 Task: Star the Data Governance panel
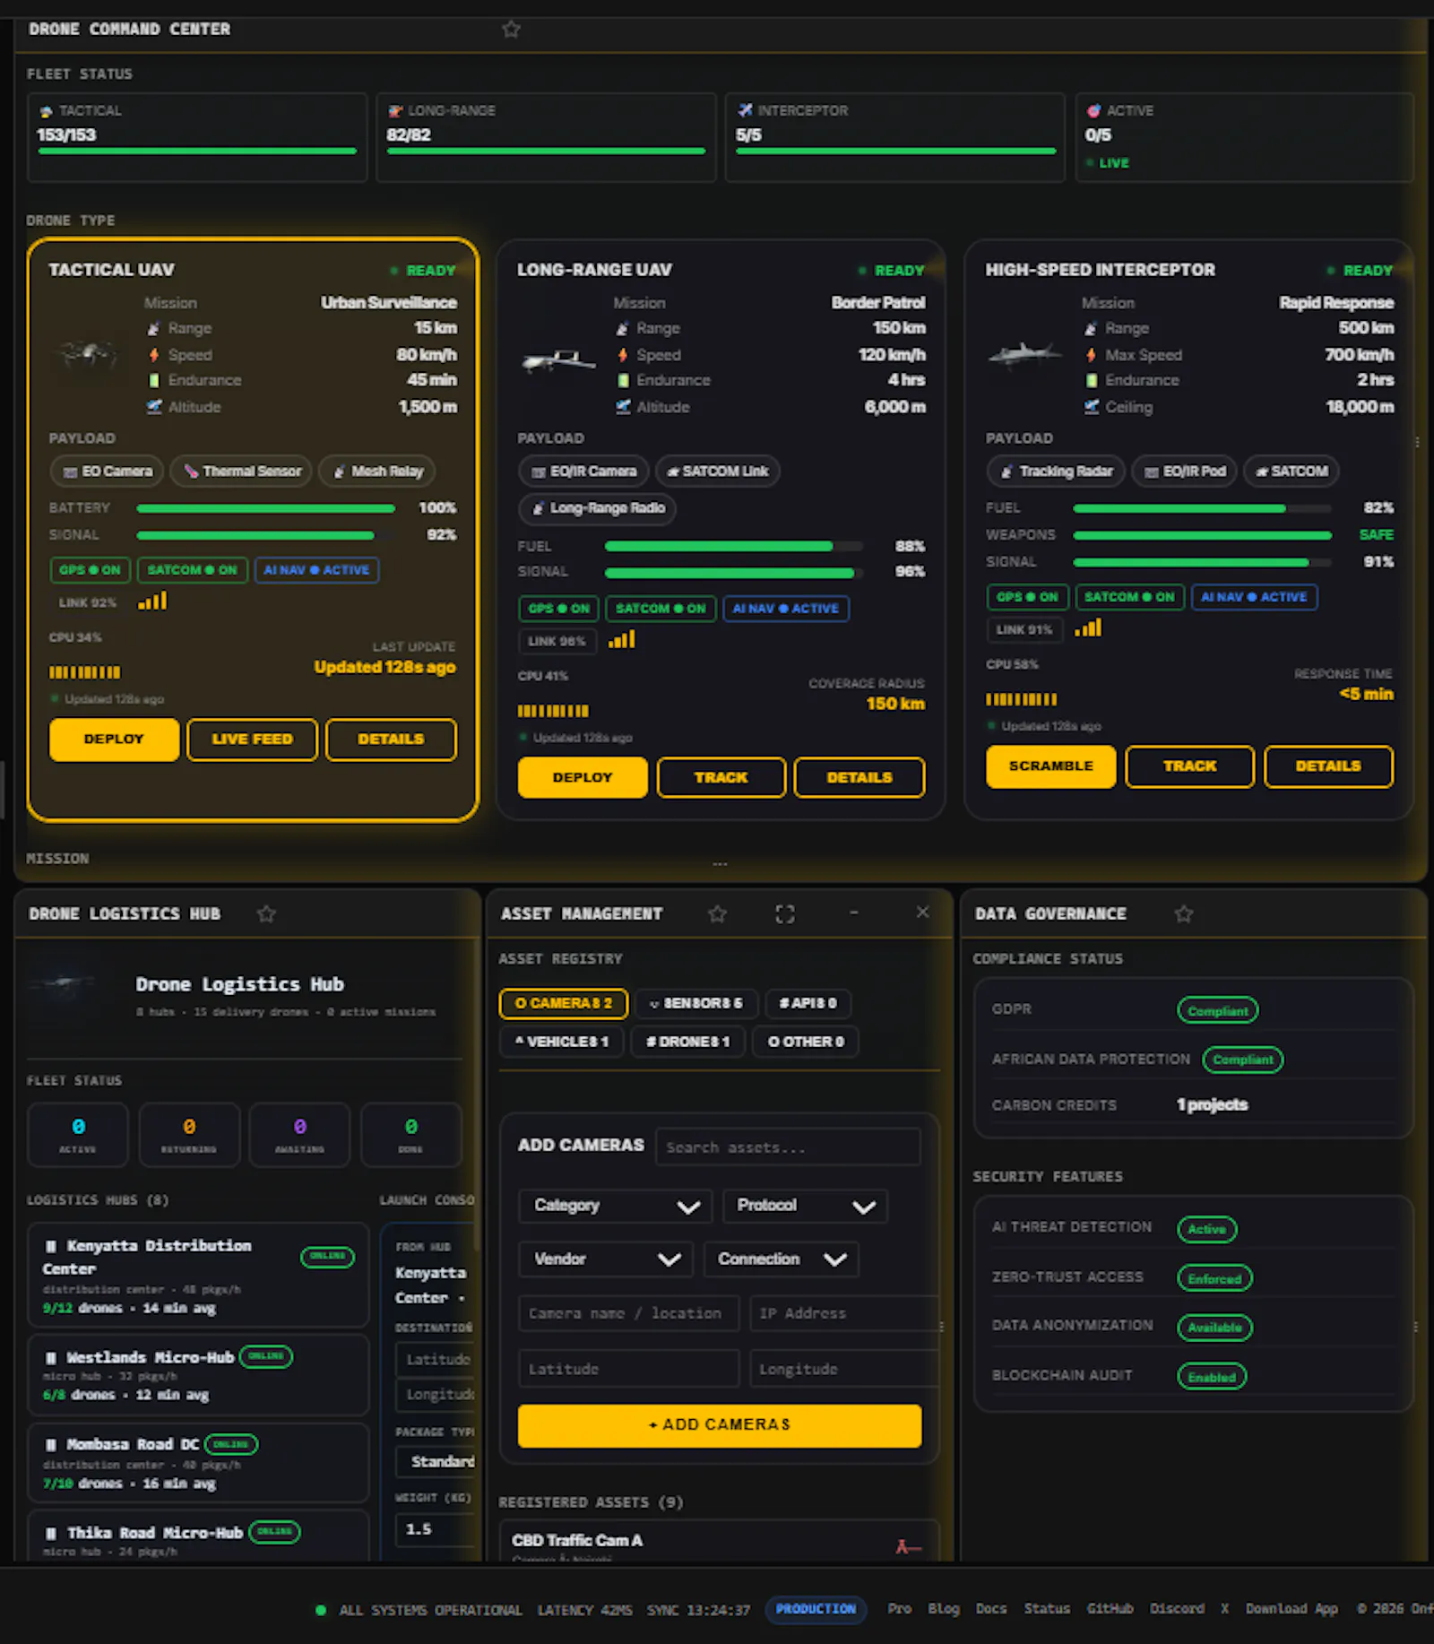pos(1184,913)
